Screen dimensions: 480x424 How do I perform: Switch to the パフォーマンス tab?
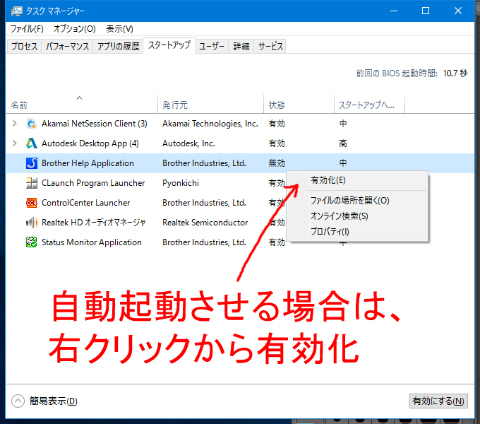67,46
